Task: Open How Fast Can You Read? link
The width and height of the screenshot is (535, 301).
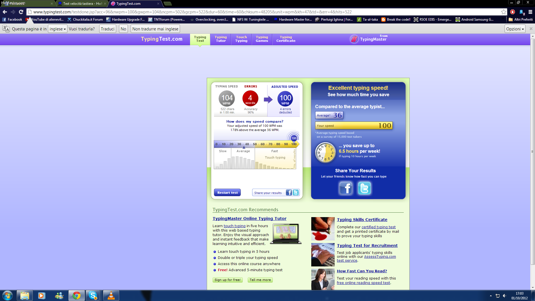Action: click(362, 271)
